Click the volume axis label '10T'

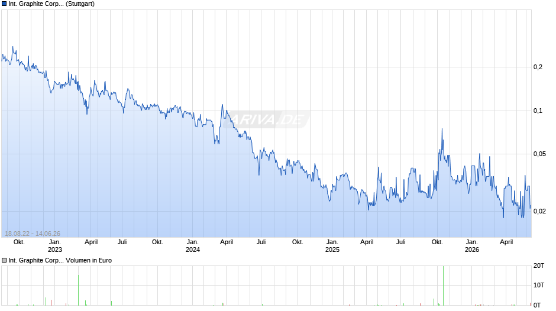pos(539,285)
